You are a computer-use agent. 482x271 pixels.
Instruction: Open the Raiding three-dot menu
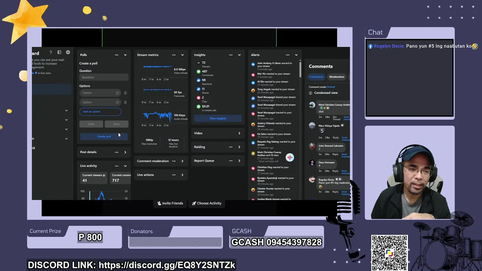click(x=230, y=147)
